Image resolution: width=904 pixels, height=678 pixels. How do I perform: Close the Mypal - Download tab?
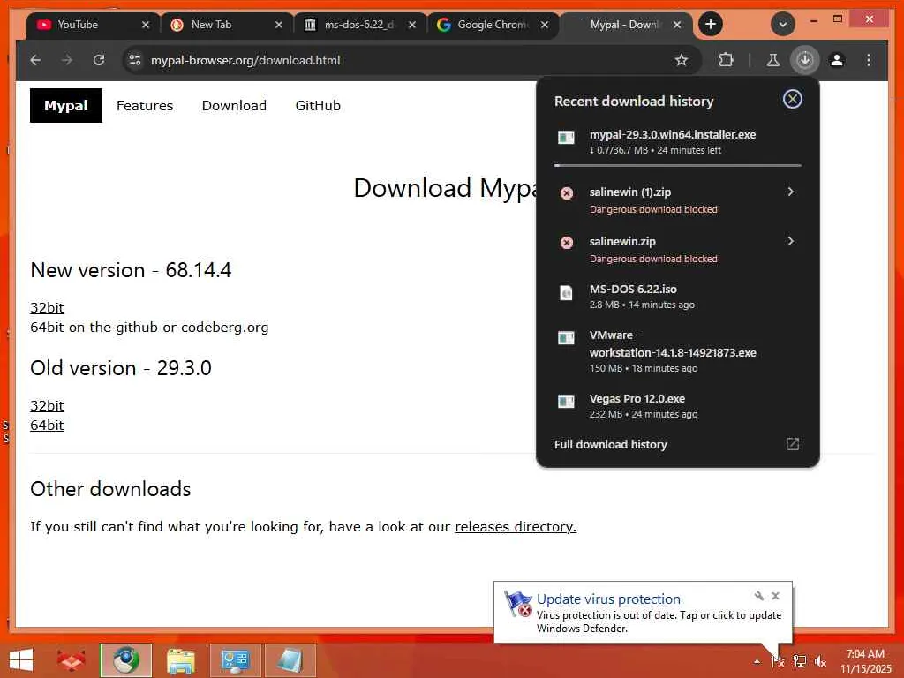click(677, 25)
